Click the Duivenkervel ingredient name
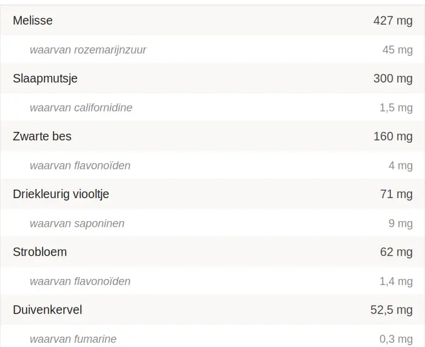The image size is (425, 347). click(x=47, y=310)
